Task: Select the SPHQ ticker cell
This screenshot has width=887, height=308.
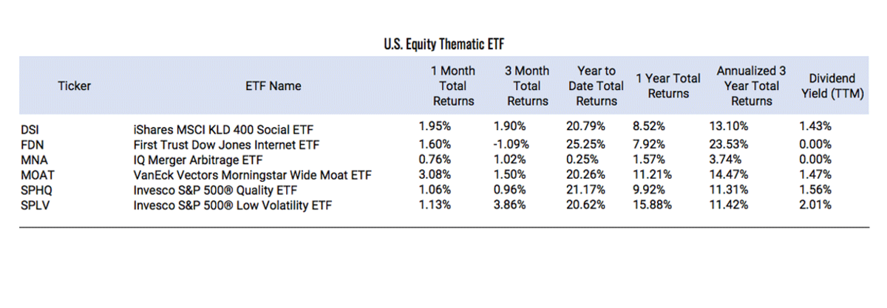Action: pos(35,190)
